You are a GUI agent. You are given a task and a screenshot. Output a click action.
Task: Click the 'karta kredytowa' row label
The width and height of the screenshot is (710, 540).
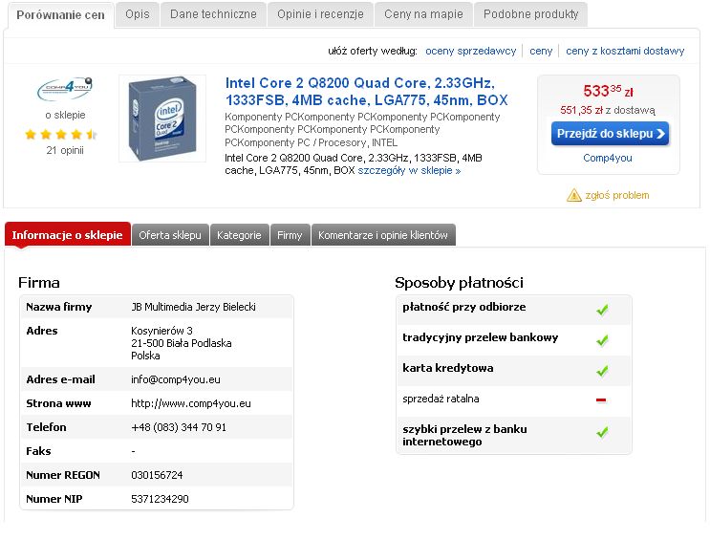click(x=448, y=368)
